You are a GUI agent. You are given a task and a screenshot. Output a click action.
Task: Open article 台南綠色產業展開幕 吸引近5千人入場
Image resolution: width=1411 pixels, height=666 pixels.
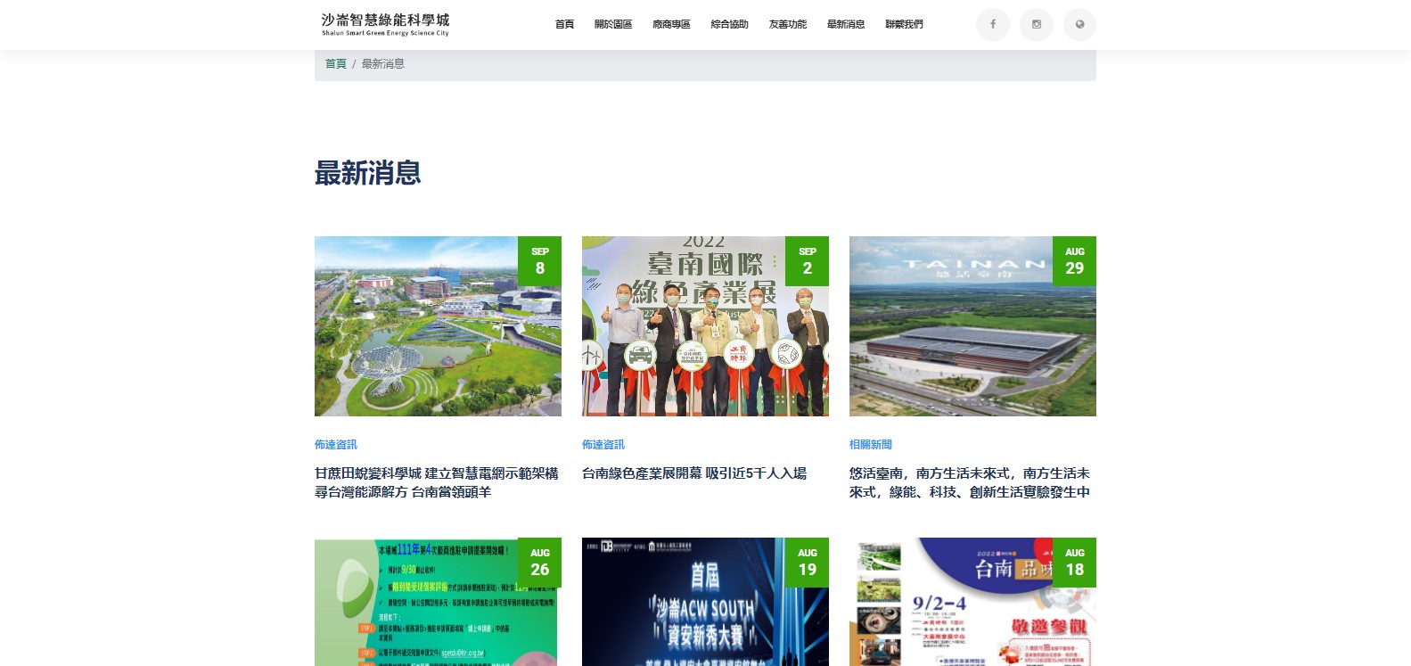pyautogui.click(x=693, y=473)
